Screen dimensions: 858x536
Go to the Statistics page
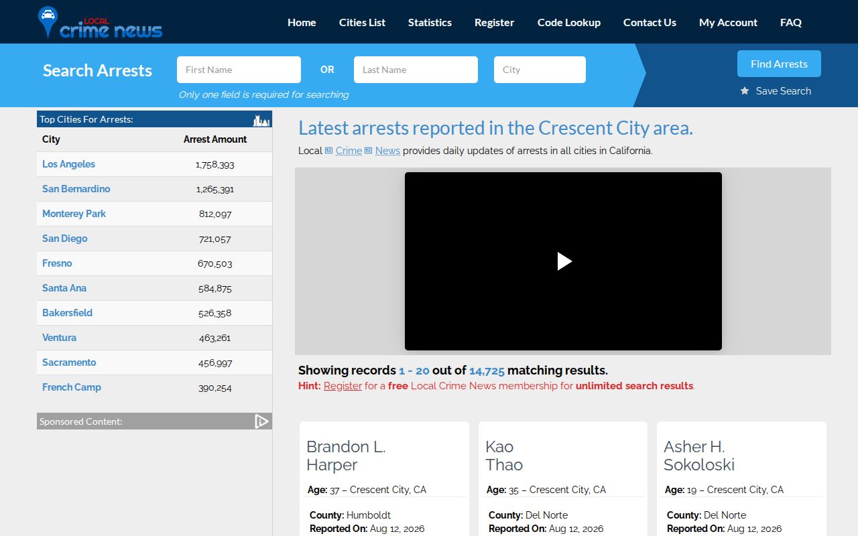pos(430,22)
